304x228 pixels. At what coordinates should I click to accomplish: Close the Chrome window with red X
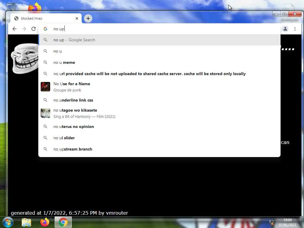(295, 14)
